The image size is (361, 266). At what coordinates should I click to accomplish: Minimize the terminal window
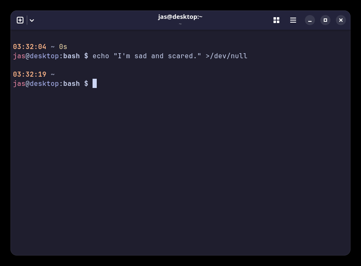pos(310,20)
